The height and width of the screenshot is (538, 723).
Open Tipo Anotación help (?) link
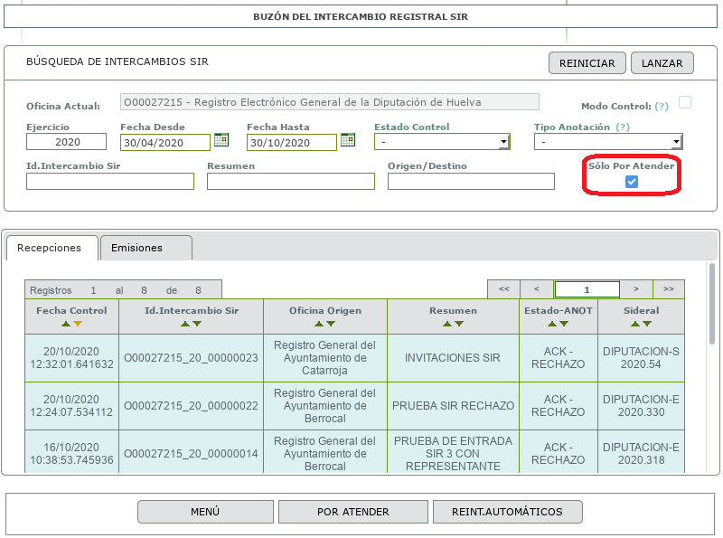[623, 127]
